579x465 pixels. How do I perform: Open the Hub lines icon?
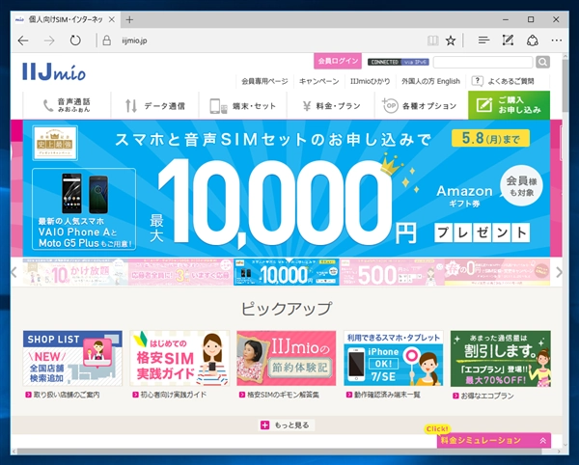483,41
